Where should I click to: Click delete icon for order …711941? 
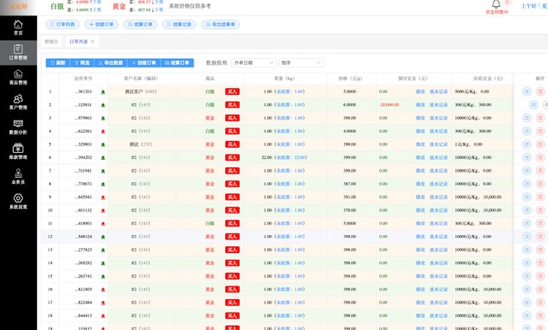click(x=540, y=171)
